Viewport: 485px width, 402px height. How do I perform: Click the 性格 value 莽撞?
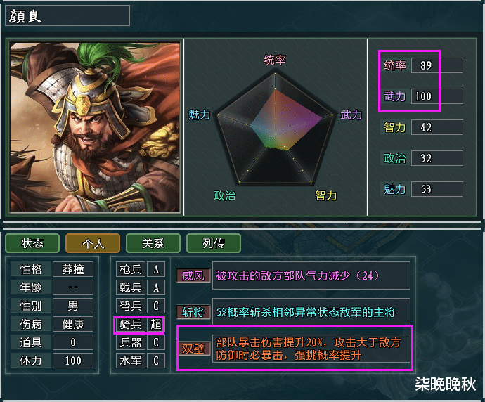(x=73, y=269)
